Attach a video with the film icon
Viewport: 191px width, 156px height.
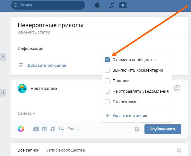point(44,129)
